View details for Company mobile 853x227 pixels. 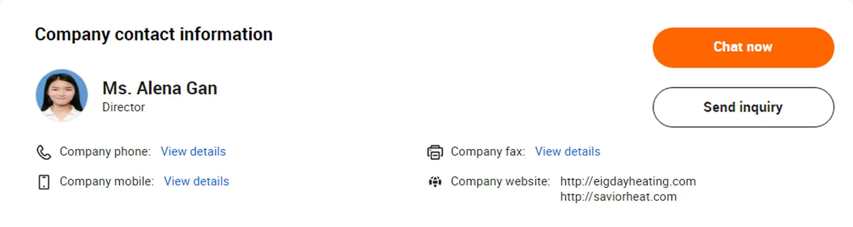click(196, 181)
